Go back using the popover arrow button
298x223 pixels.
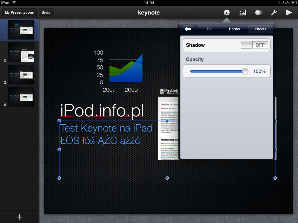(188, 29)
